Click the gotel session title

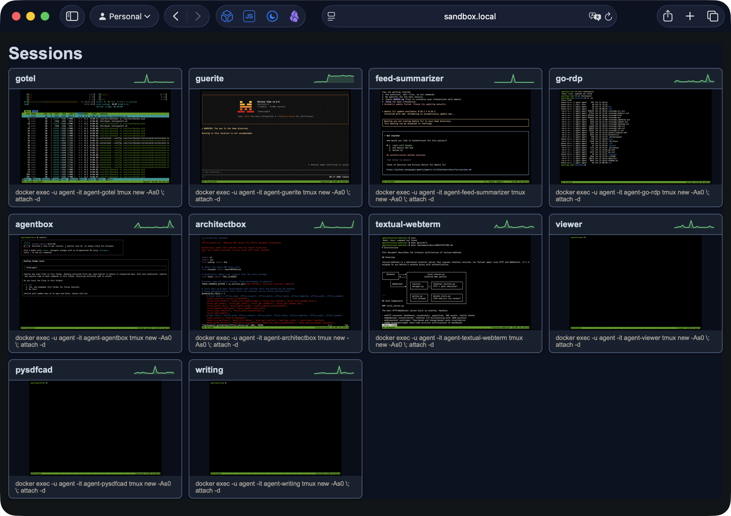tap(26, 79)
